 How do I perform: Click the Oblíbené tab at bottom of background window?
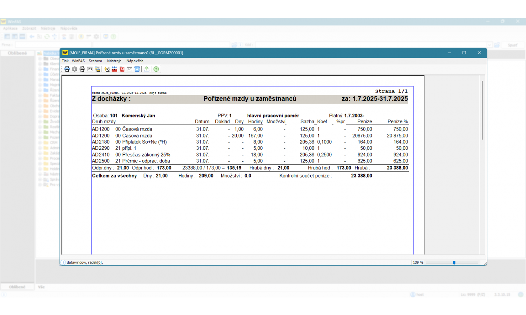pos(17,287)
